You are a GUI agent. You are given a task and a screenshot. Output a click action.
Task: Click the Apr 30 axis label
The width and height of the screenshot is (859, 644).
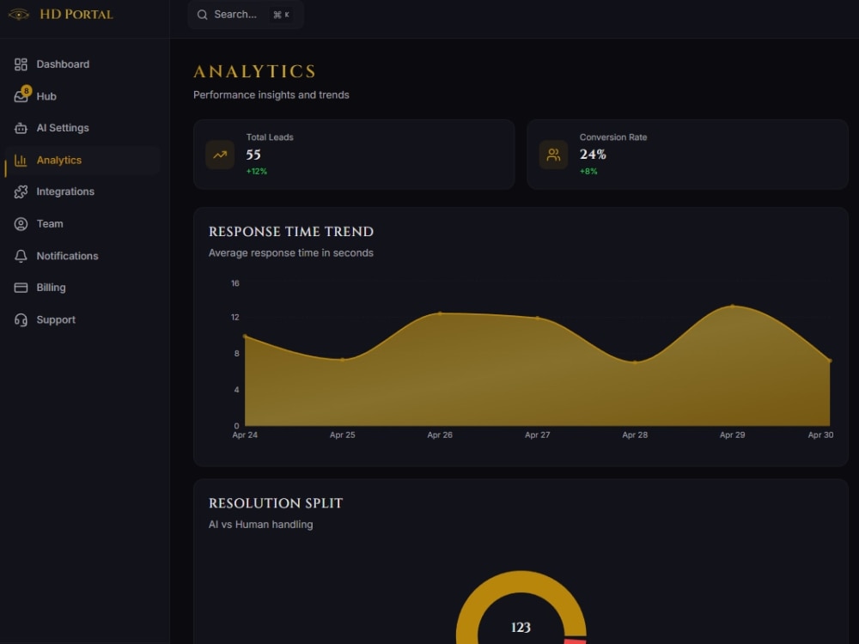click(820, 434)
